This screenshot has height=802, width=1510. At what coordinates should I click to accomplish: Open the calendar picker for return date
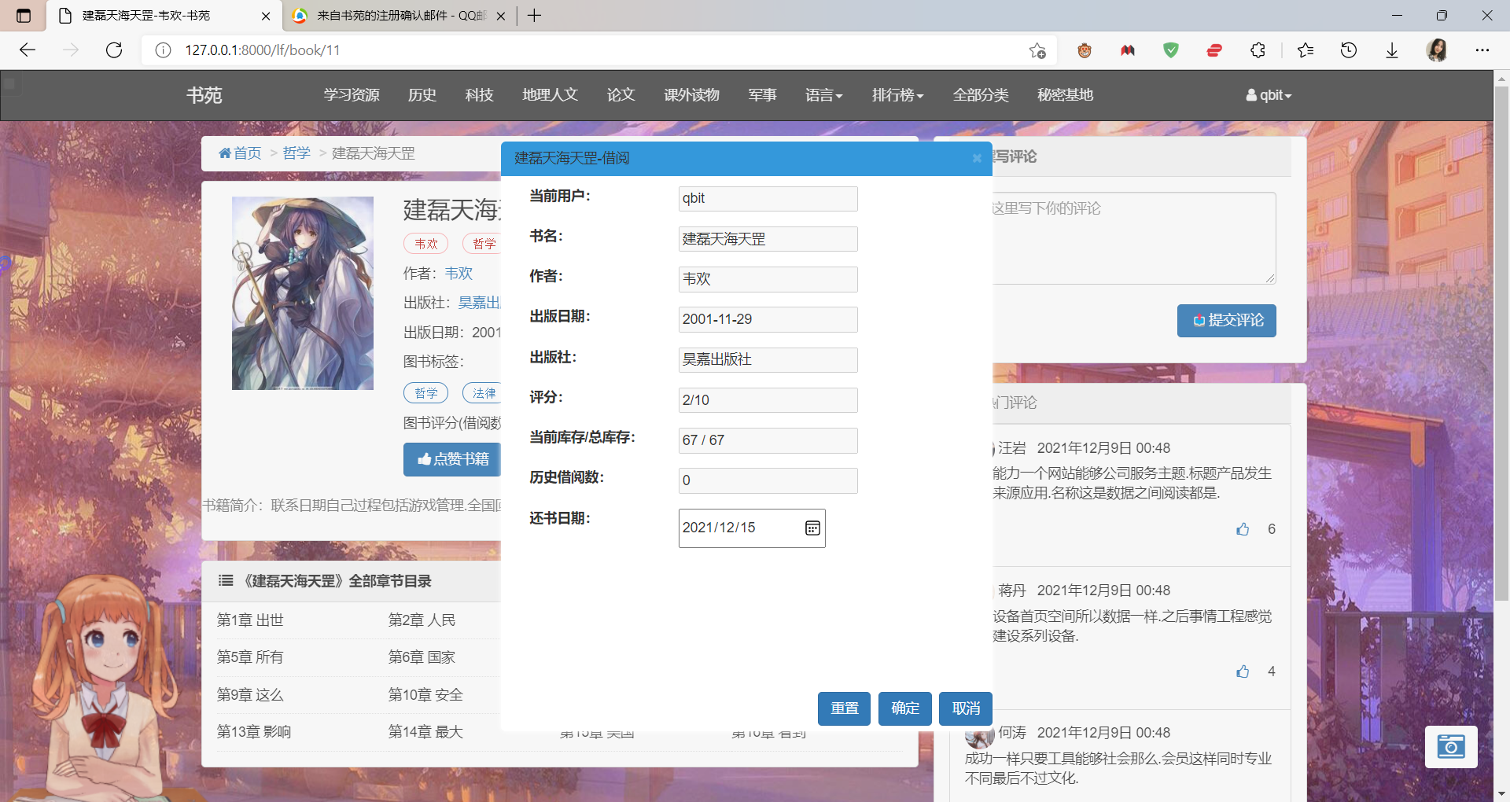pos(812,528)
